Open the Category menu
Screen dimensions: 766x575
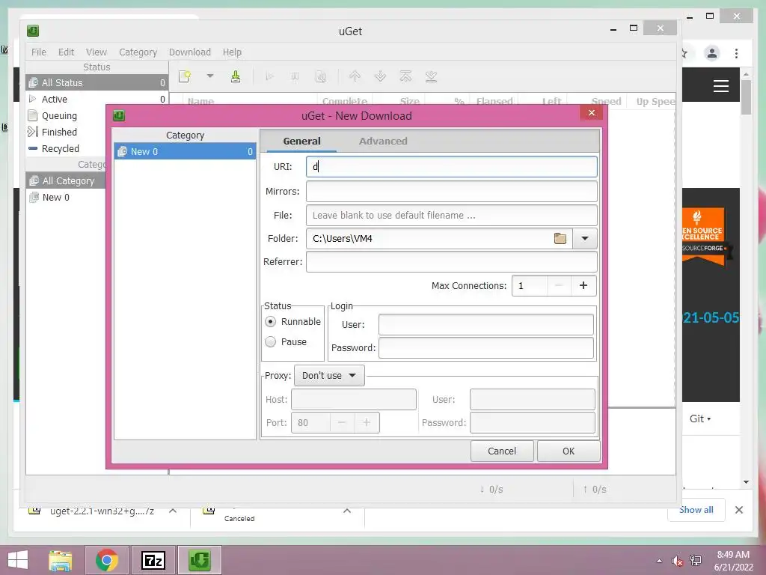(x=138, y=52)
